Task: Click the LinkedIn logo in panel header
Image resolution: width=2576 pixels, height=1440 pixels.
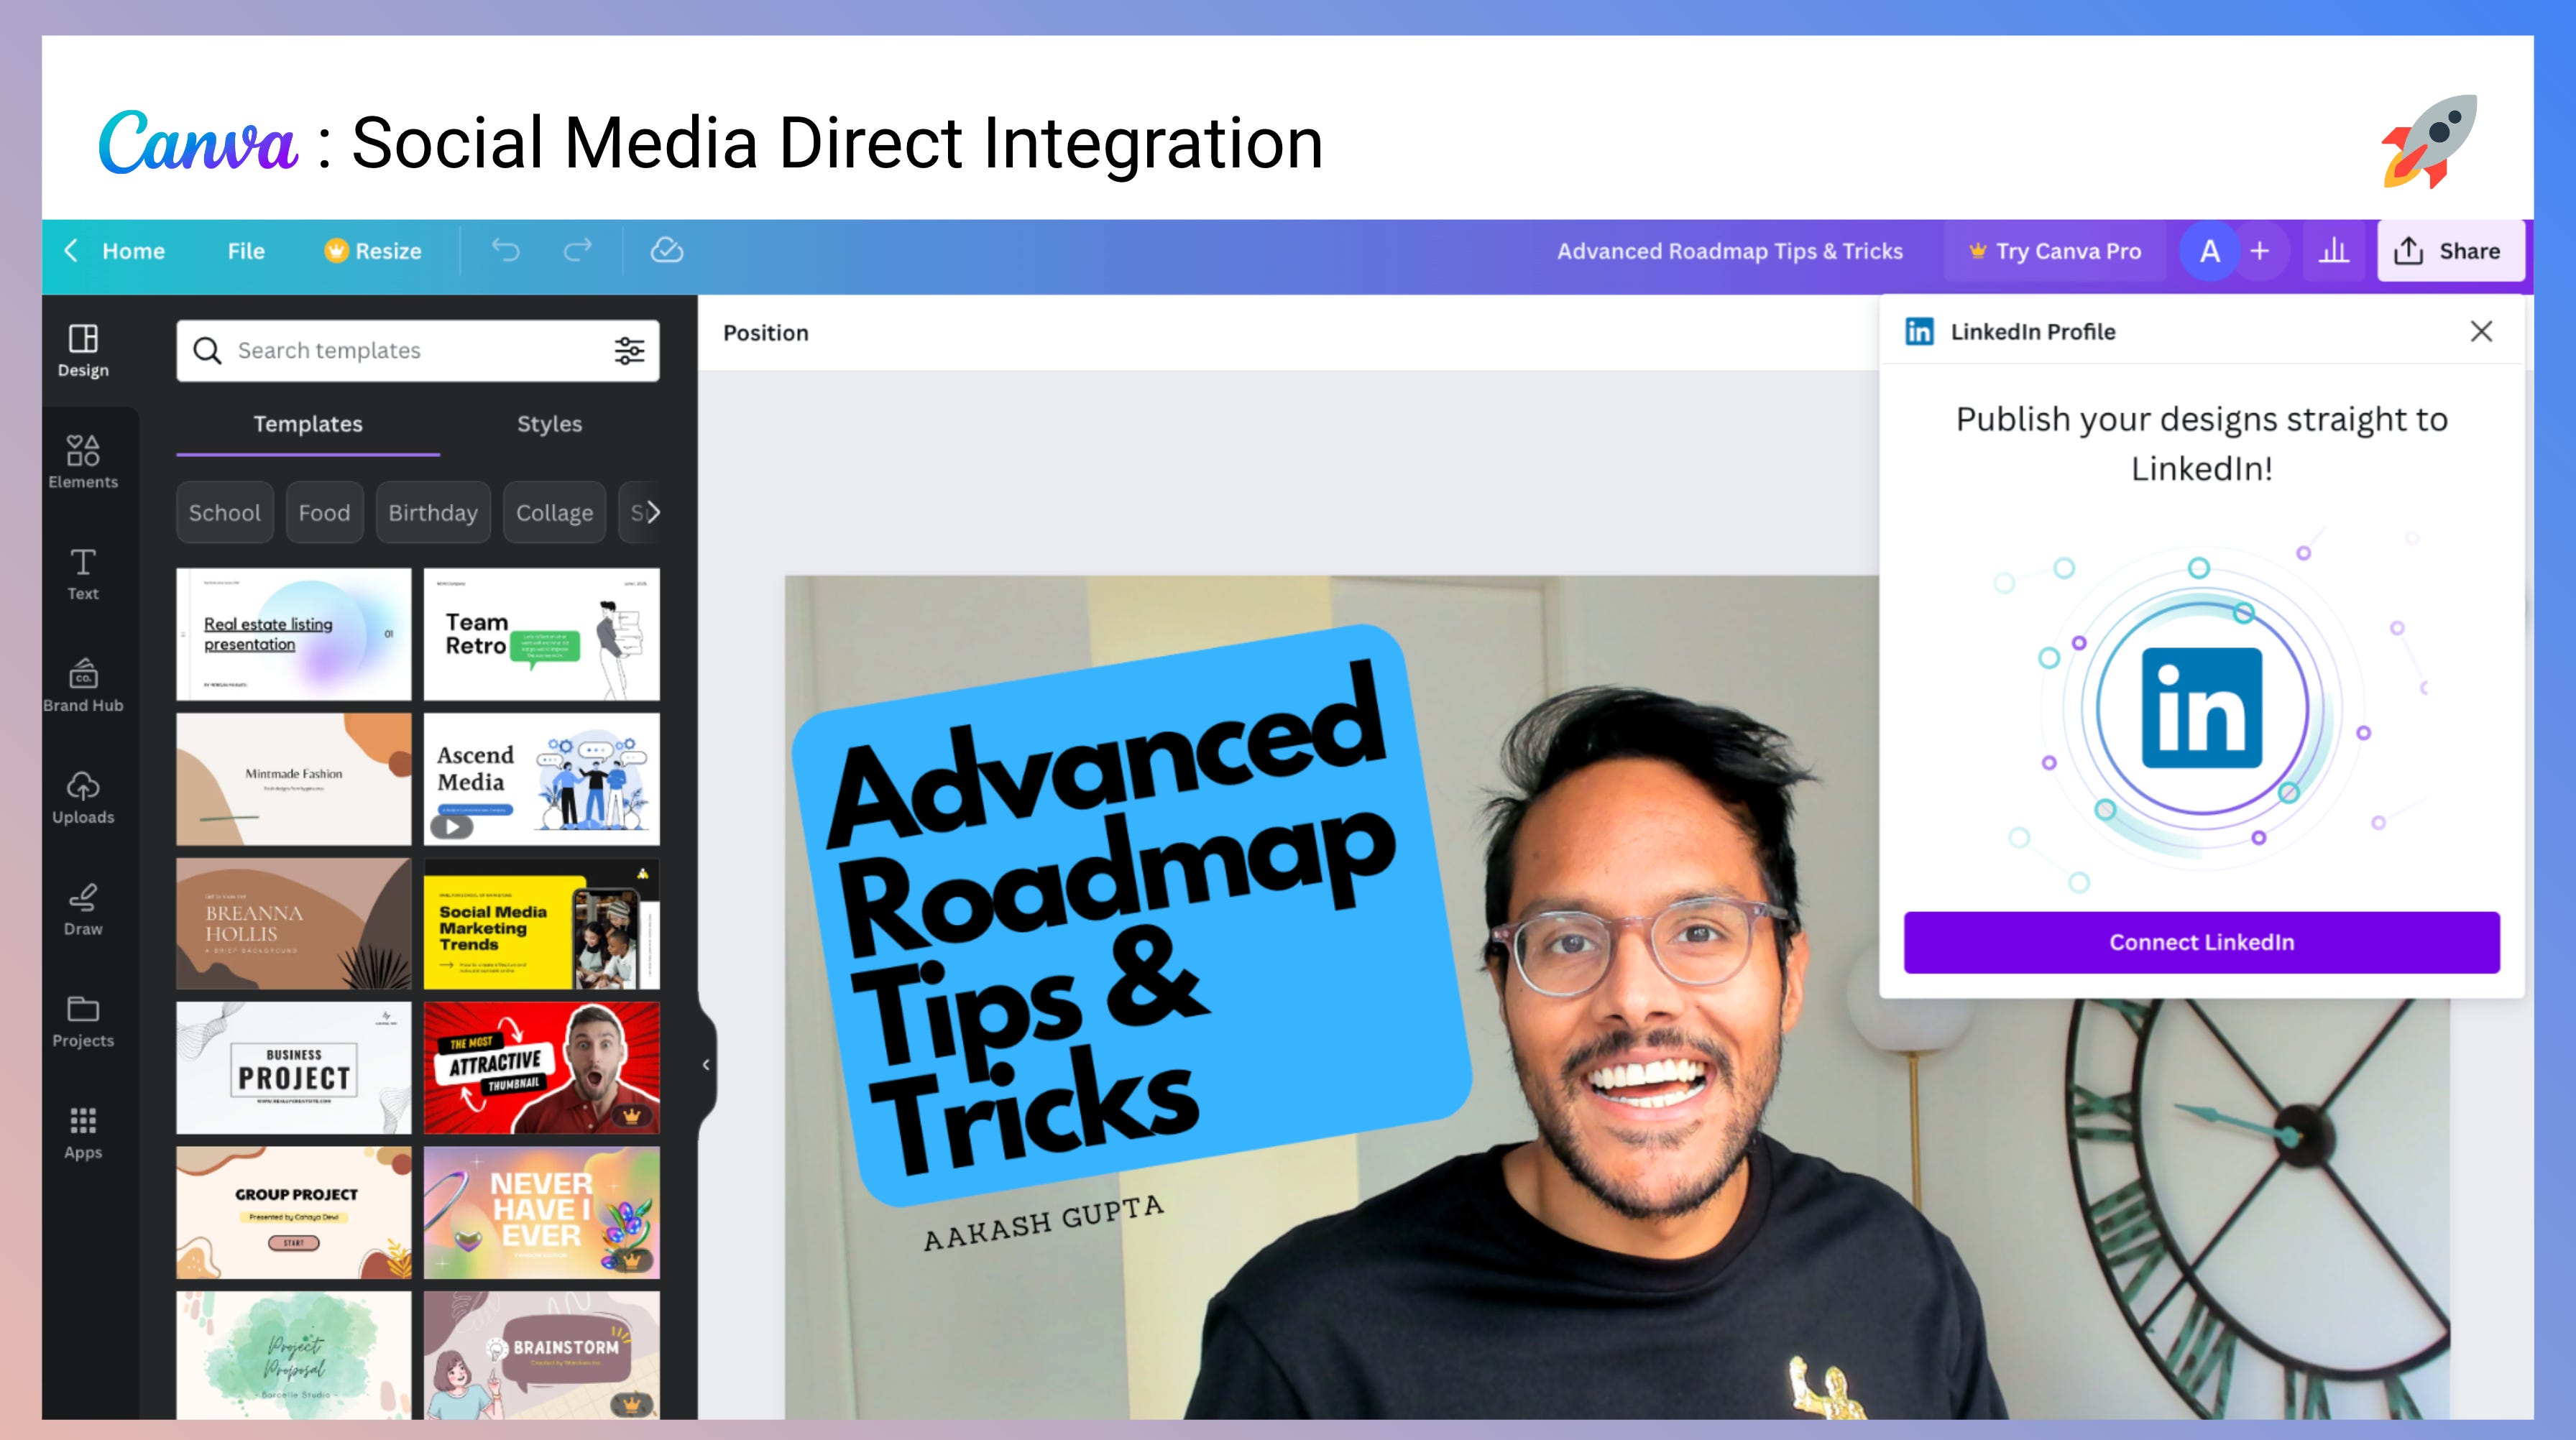Action: pyautogui.click(x=1919, y=332)
